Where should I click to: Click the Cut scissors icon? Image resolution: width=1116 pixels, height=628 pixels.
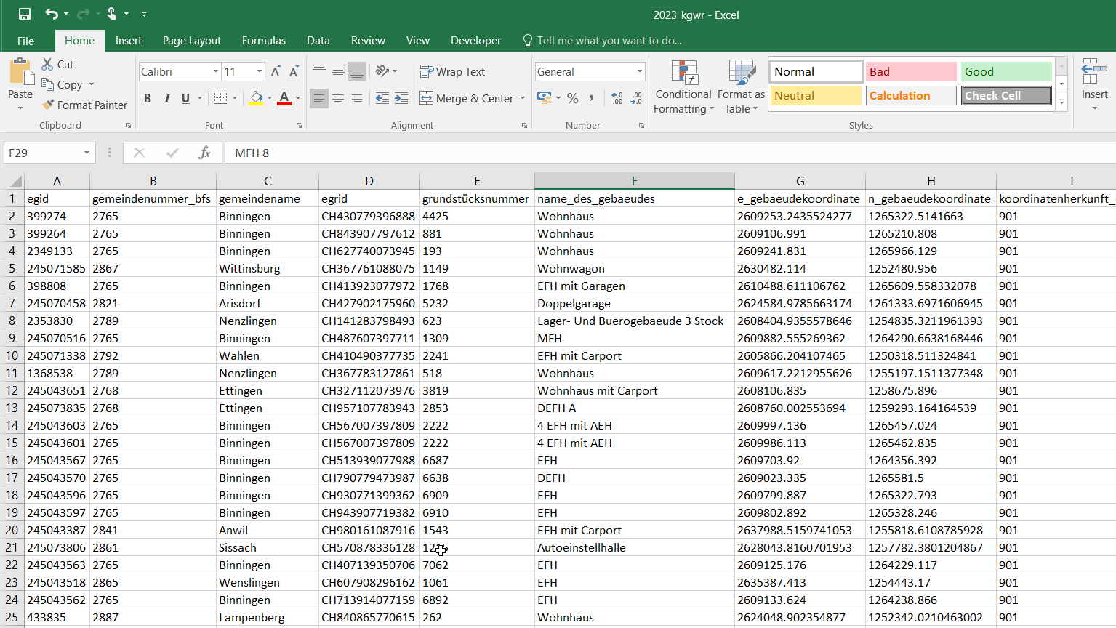48,64
